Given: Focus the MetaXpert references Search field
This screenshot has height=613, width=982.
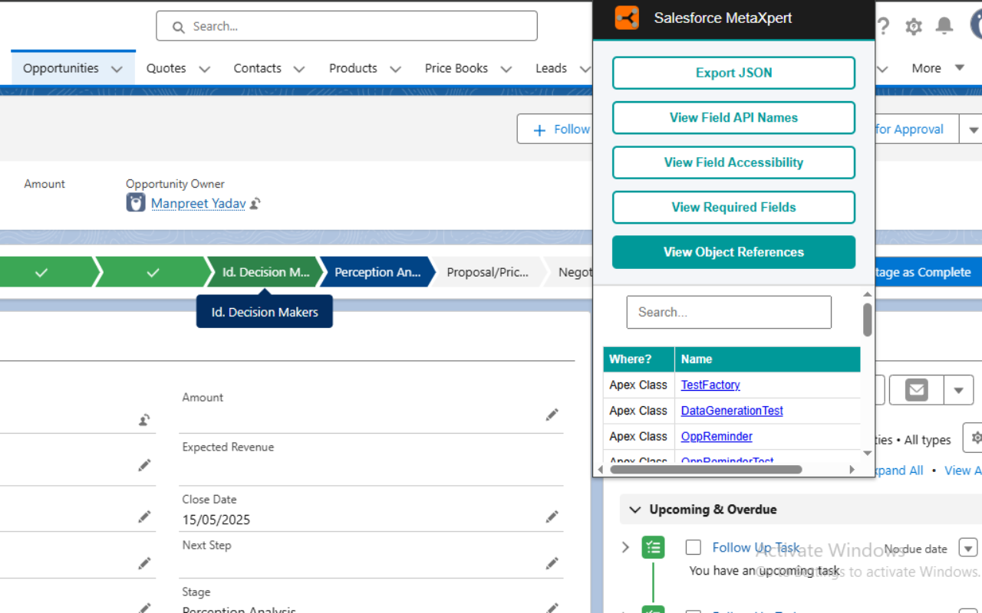Looking at the screenshot, I should 729,312.
